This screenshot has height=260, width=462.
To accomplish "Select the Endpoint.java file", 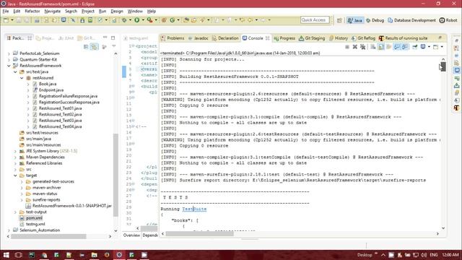I will [x=51, y=90].
